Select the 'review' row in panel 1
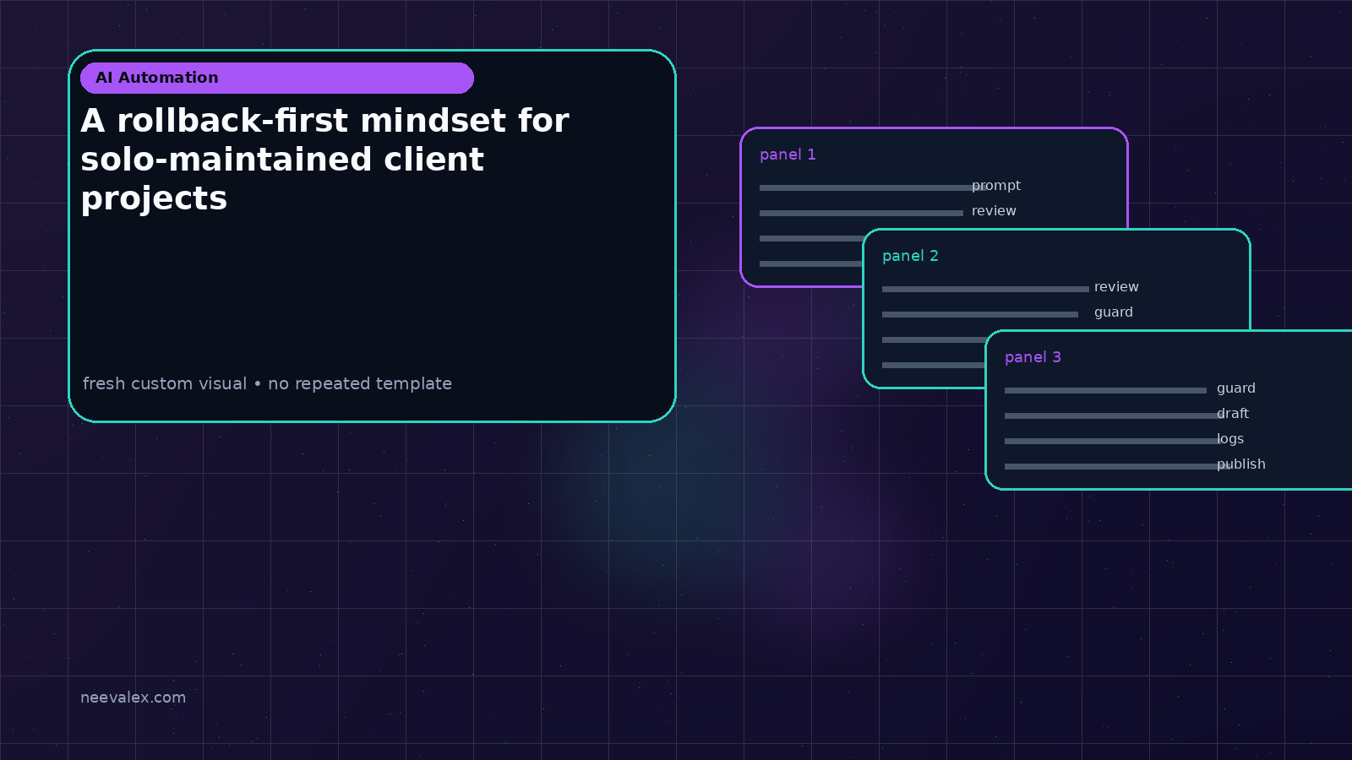1352x760 pixels. point(888,212)
